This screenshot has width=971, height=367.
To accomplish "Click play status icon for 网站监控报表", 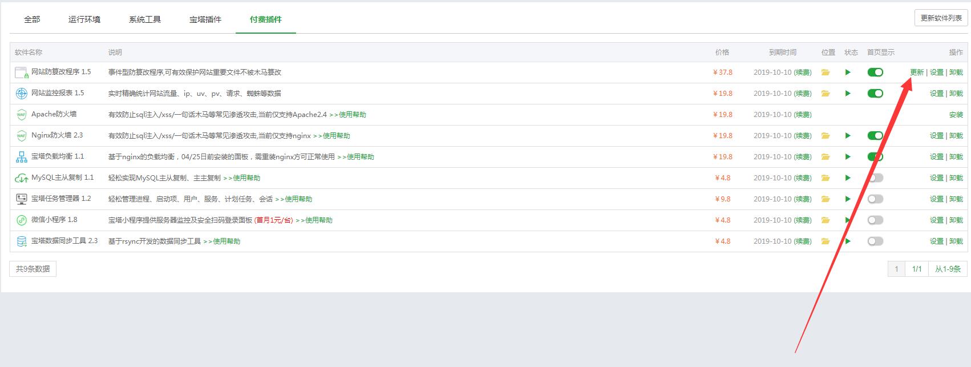I will (848, 94).
